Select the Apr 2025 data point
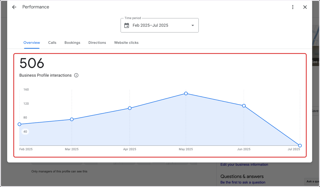Screen dimensions: 320x187 [x=130, y=108]
